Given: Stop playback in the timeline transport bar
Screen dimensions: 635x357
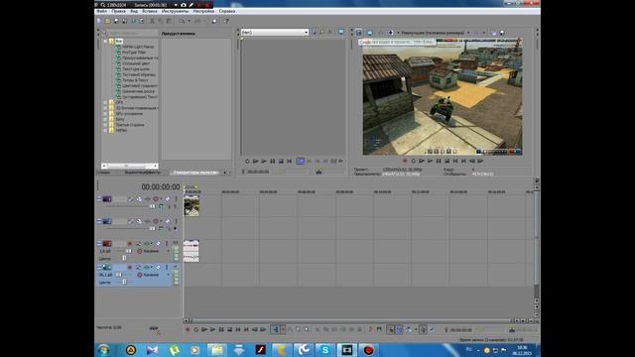Looking at the screenshot, I should [229, 330].
